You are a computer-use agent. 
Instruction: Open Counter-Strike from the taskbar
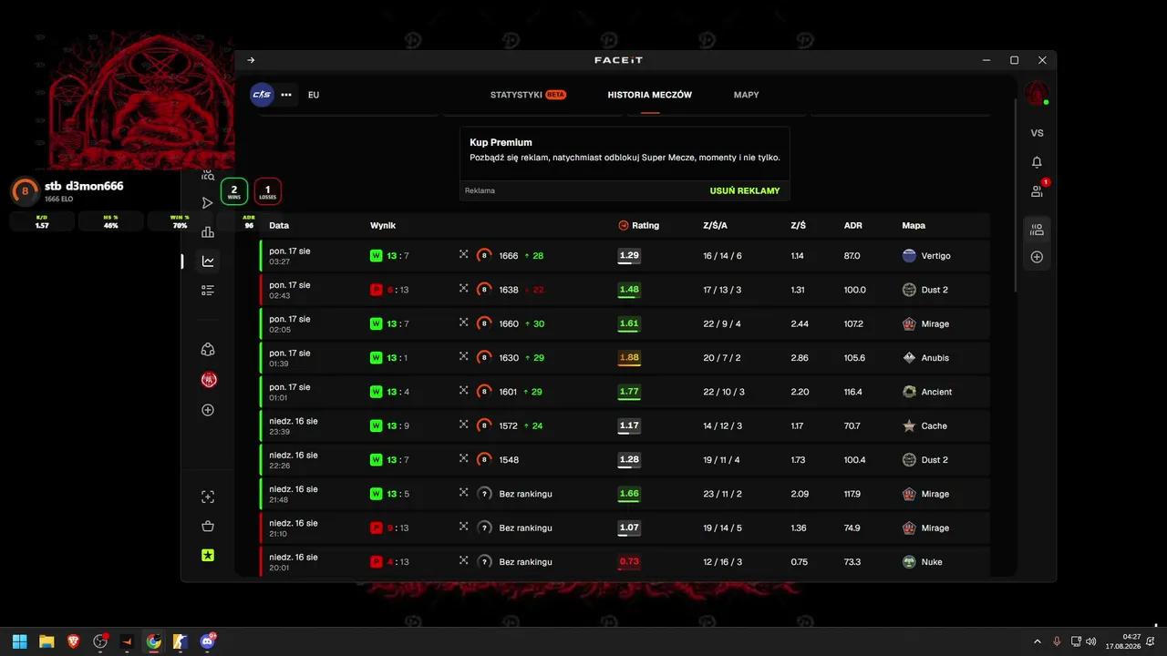181,641
